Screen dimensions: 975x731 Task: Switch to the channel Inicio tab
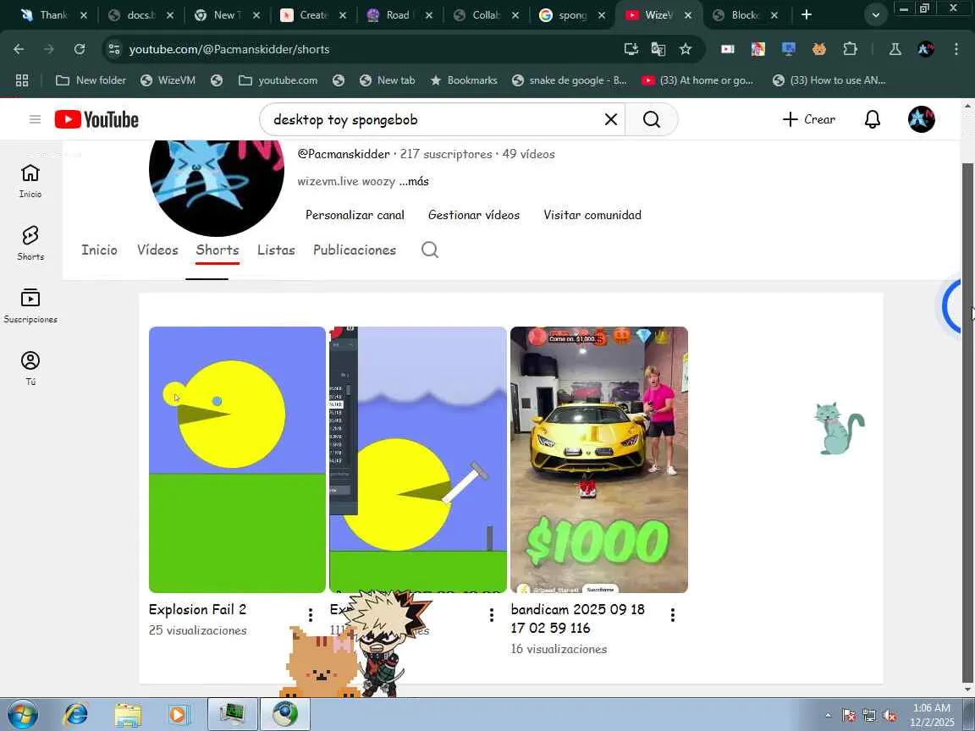coord(100,250)
